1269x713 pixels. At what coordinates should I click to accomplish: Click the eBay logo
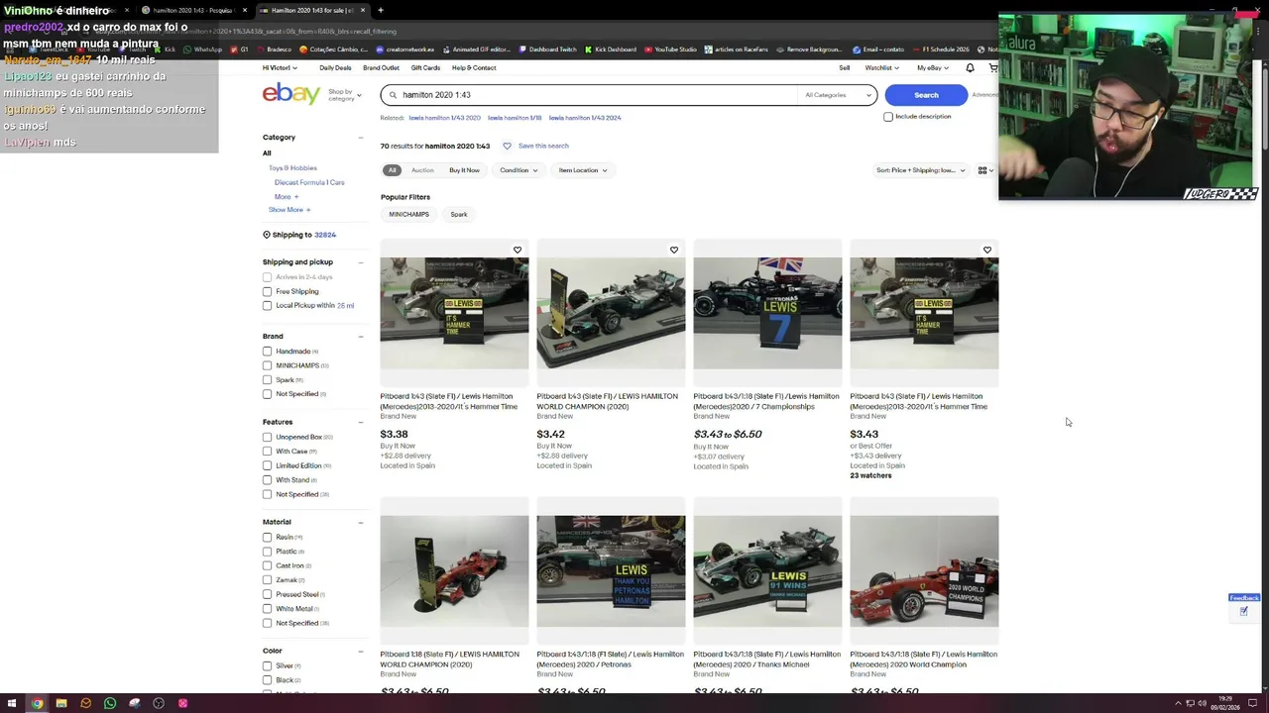290,94
